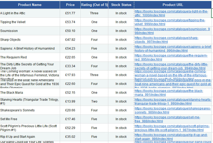The width and height of the screenshot is (213, 143).
Task: Click rating 'Four' for Sharp Objects
Action: coord(94,40)
